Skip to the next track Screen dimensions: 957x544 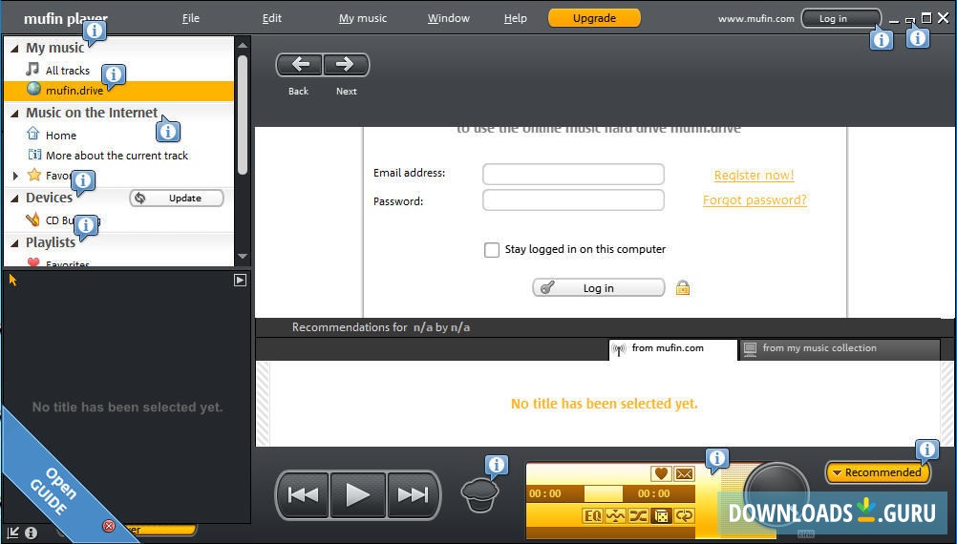[414, 495]
